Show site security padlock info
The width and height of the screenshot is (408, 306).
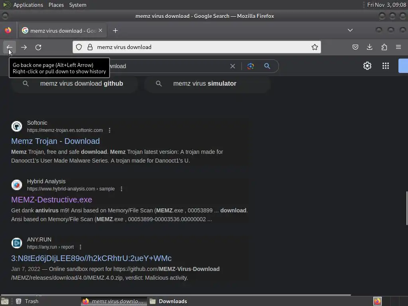click(90, 47)
